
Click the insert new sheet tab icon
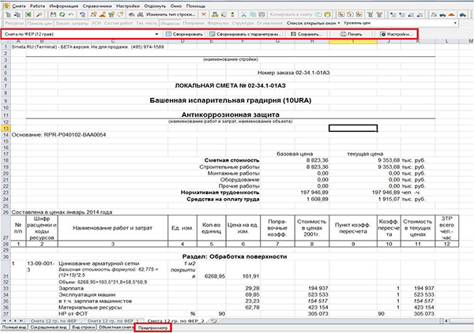pyautogui.click(x=214, y=321)
